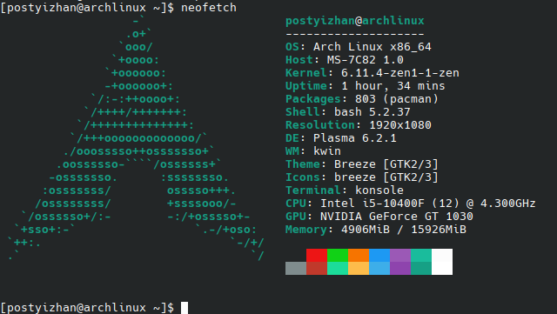This screenshot has height=314, width=557.
Task: Click the Packages 803 (pacman) line
Action: pyautogui.click(x=362, y=99)
